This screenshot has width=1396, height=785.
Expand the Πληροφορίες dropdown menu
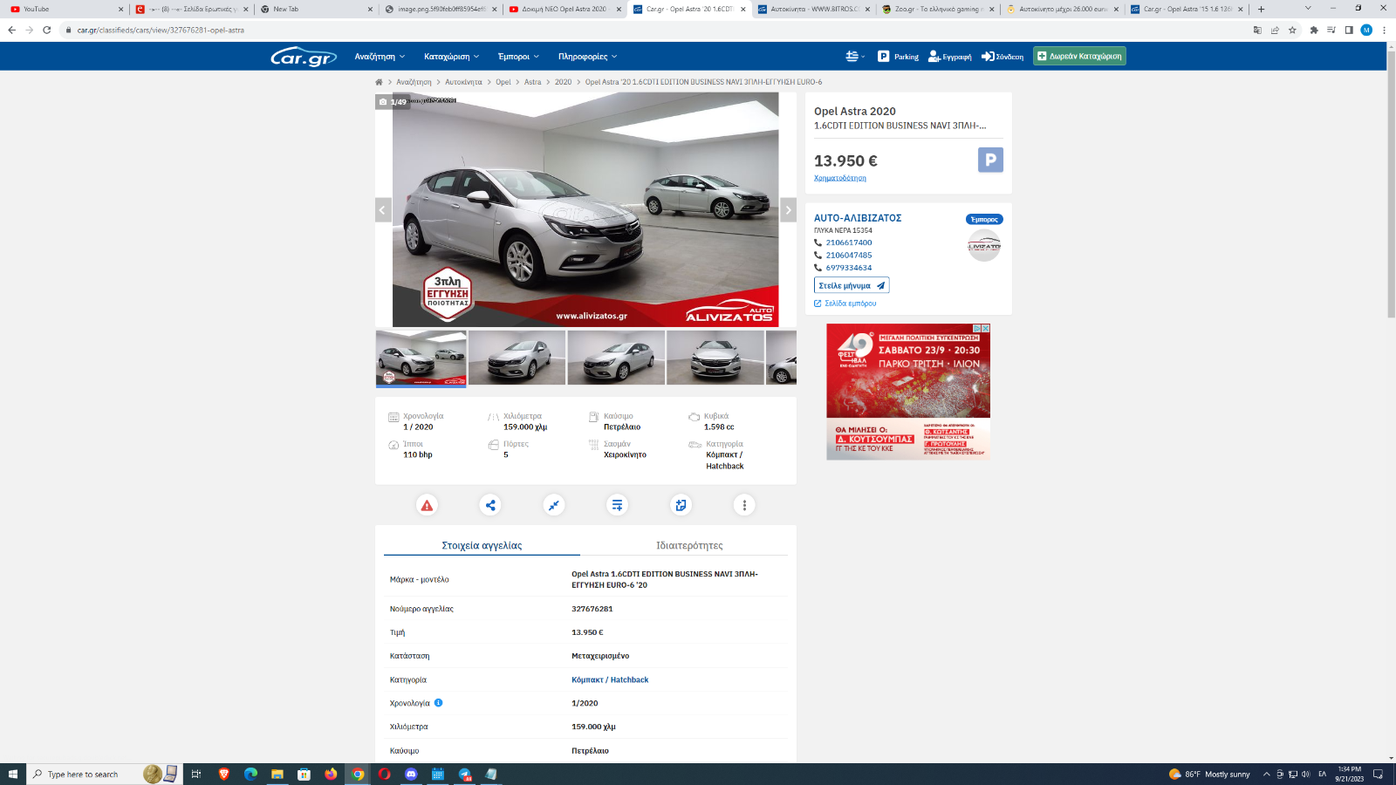588,57
